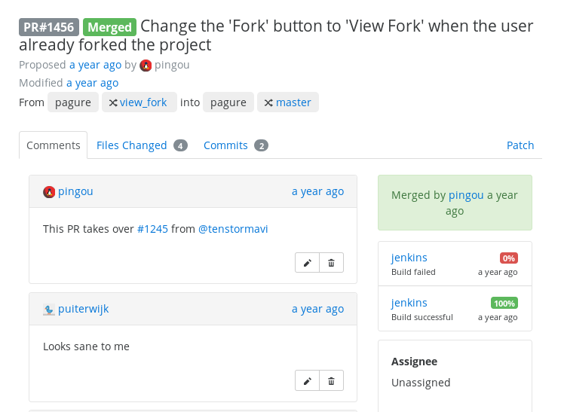Image resolution: width=561 pixels, height=412 pixels.
Task: Edit puiterwijk's comment with the pencil icon
Action: 307,380
